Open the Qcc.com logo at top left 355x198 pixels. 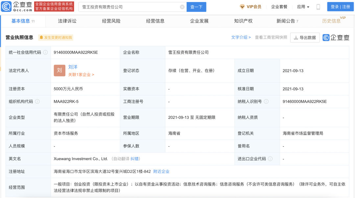(x=17, y=7)
